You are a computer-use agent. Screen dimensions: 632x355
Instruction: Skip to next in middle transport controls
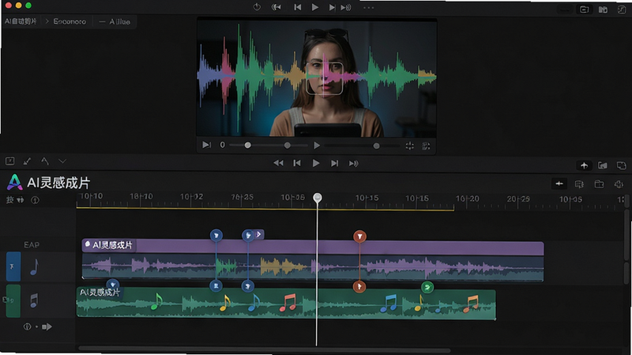click(334, 164)
